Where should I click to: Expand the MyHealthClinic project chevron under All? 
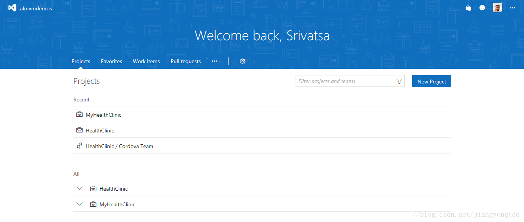(79, 204)
